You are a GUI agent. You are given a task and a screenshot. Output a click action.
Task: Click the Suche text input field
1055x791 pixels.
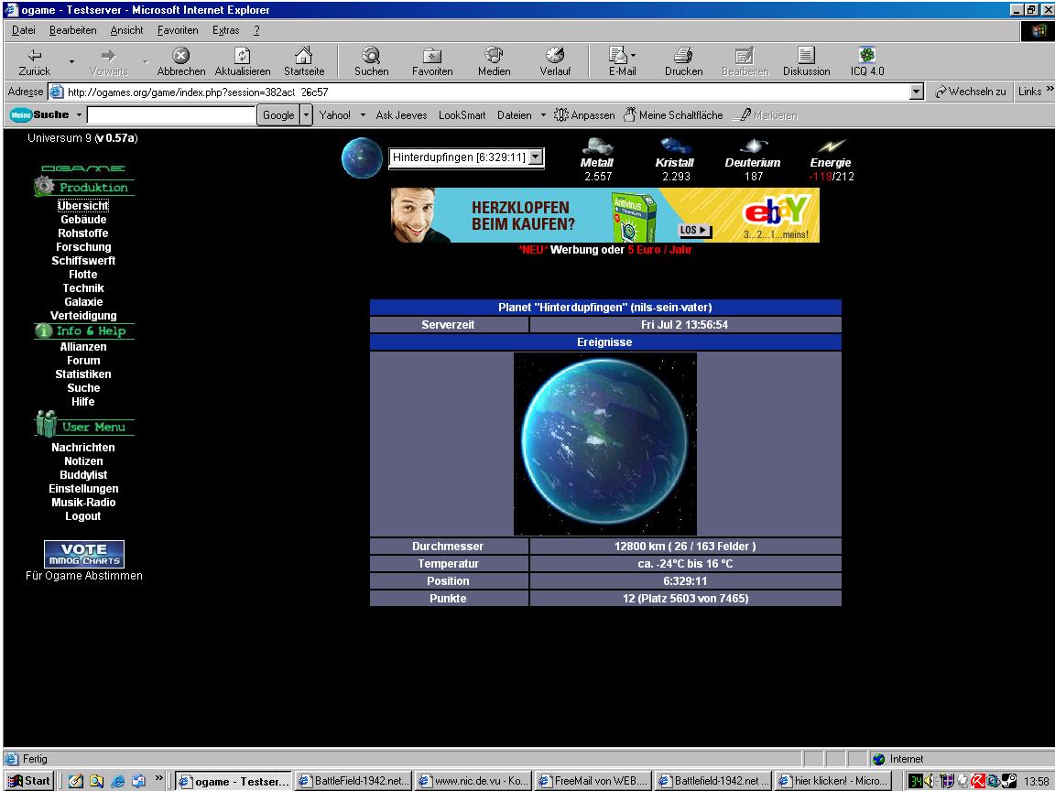point(171,115)
